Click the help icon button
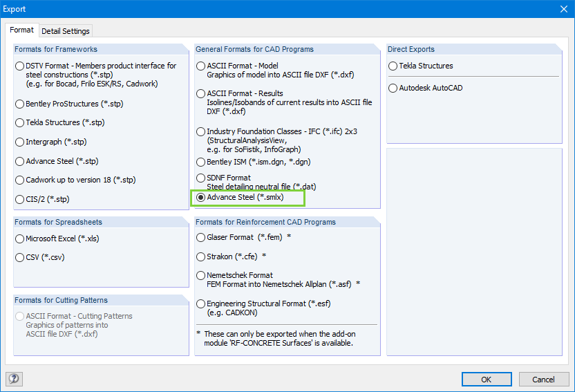This screenshot has width=575, height=392. coord(14,379)
